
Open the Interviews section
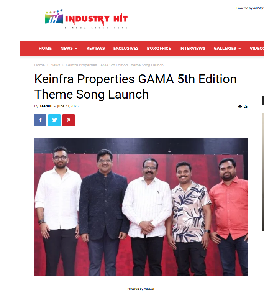point(192,48)
